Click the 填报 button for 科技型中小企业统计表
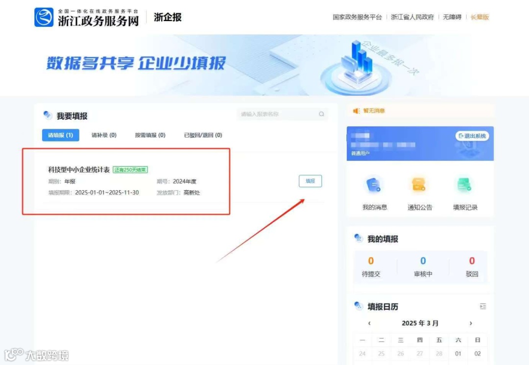This screenshot has height=365, width=529. tap(310, 181)
